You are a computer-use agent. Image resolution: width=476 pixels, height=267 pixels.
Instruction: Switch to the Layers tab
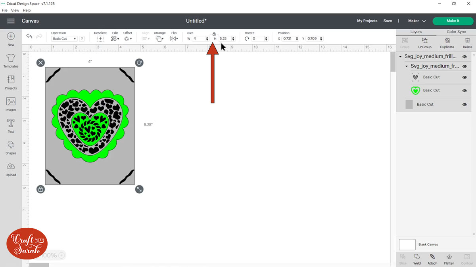click(x=416, y=32)
